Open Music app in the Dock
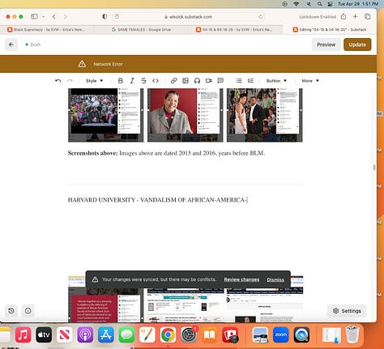384x349 pixels. pyautogui.click(x=23, y=335)
